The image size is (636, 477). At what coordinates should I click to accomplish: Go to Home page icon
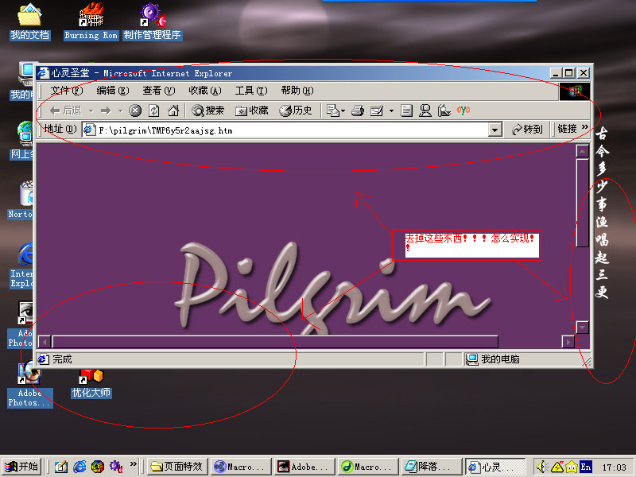click(x=172, y=111)
